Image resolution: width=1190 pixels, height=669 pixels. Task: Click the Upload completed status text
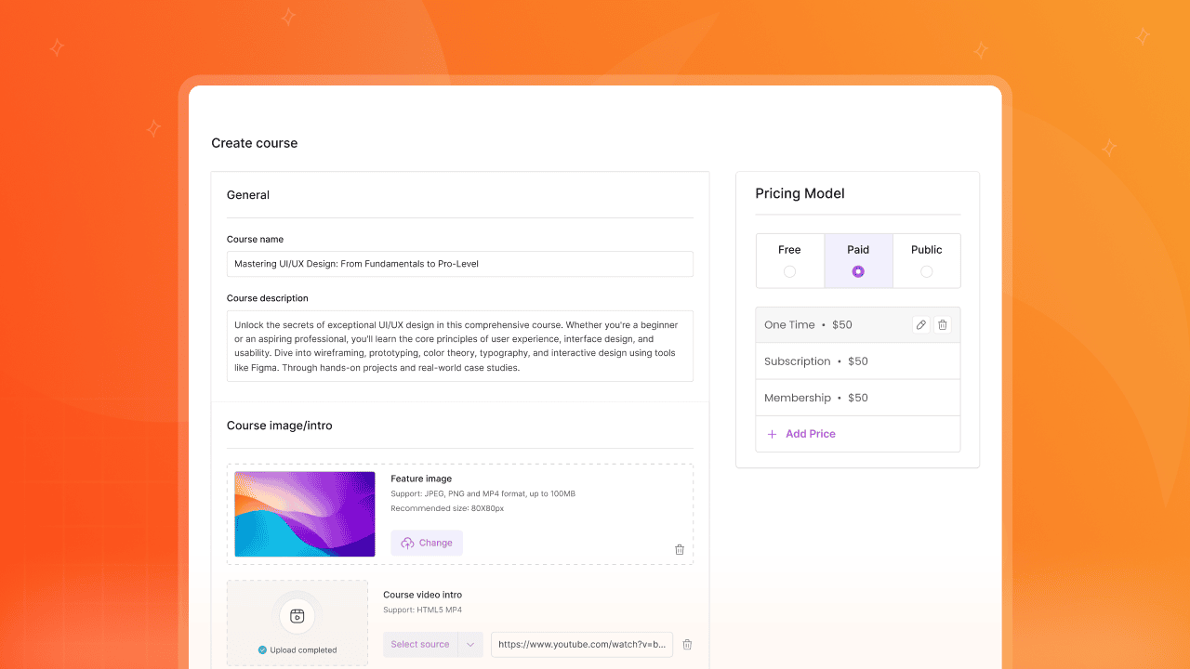click(303, 649)
